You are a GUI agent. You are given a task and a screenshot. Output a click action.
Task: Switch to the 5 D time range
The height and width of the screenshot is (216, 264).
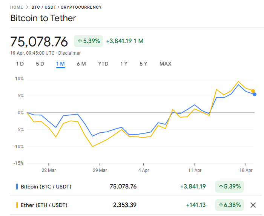[x=40, y=64]
